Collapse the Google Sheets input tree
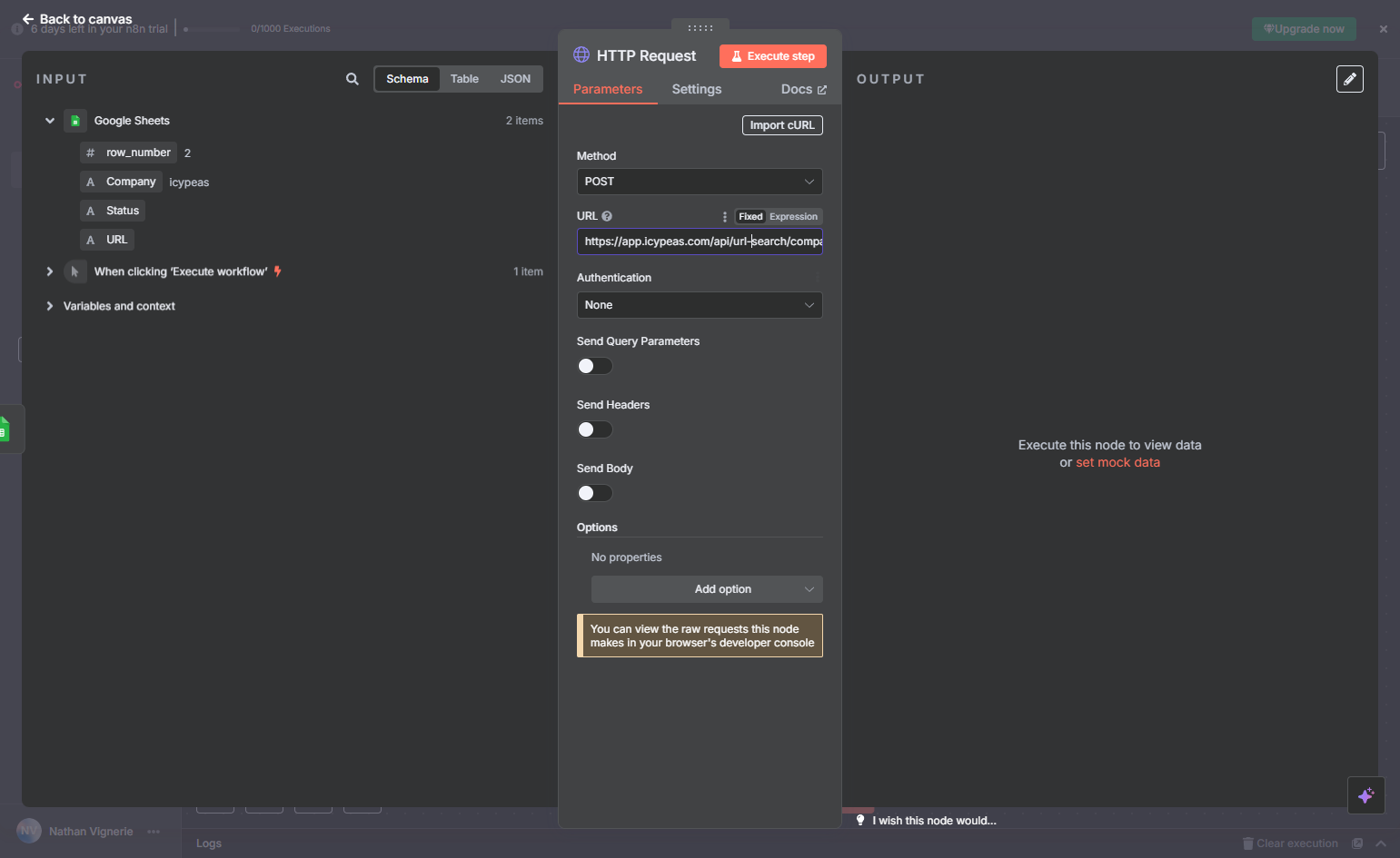 50,121
